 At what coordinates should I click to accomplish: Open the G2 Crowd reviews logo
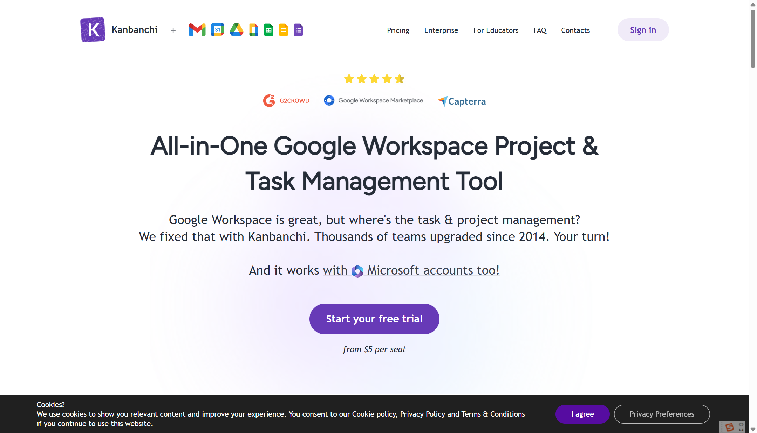[286, 101]
